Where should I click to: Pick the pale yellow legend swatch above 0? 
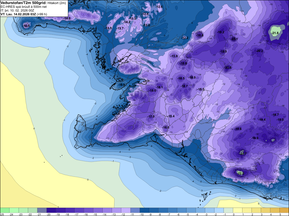point(238,210)
